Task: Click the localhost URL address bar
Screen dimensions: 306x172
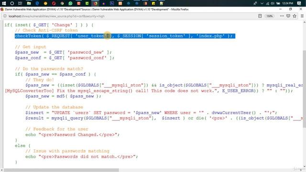Action: tap(129, 16)
